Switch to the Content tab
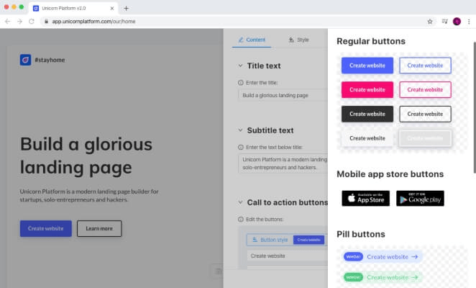 [252, 40]
